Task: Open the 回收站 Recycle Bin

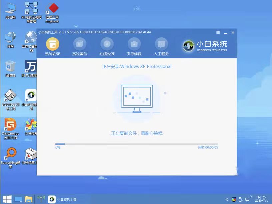Action: 10,67
